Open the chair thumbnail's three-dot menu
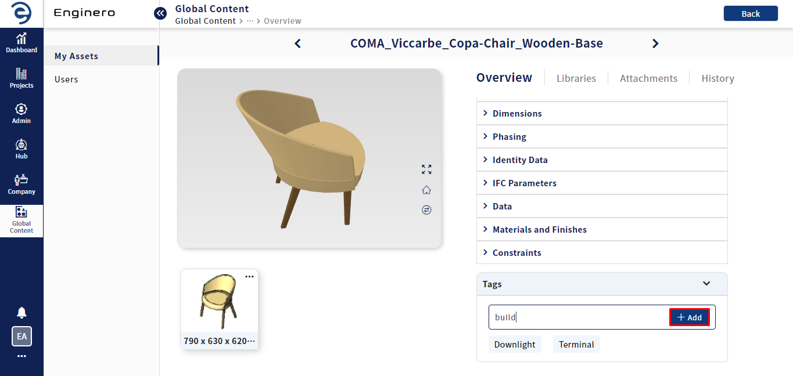 [x=249, y=277]
